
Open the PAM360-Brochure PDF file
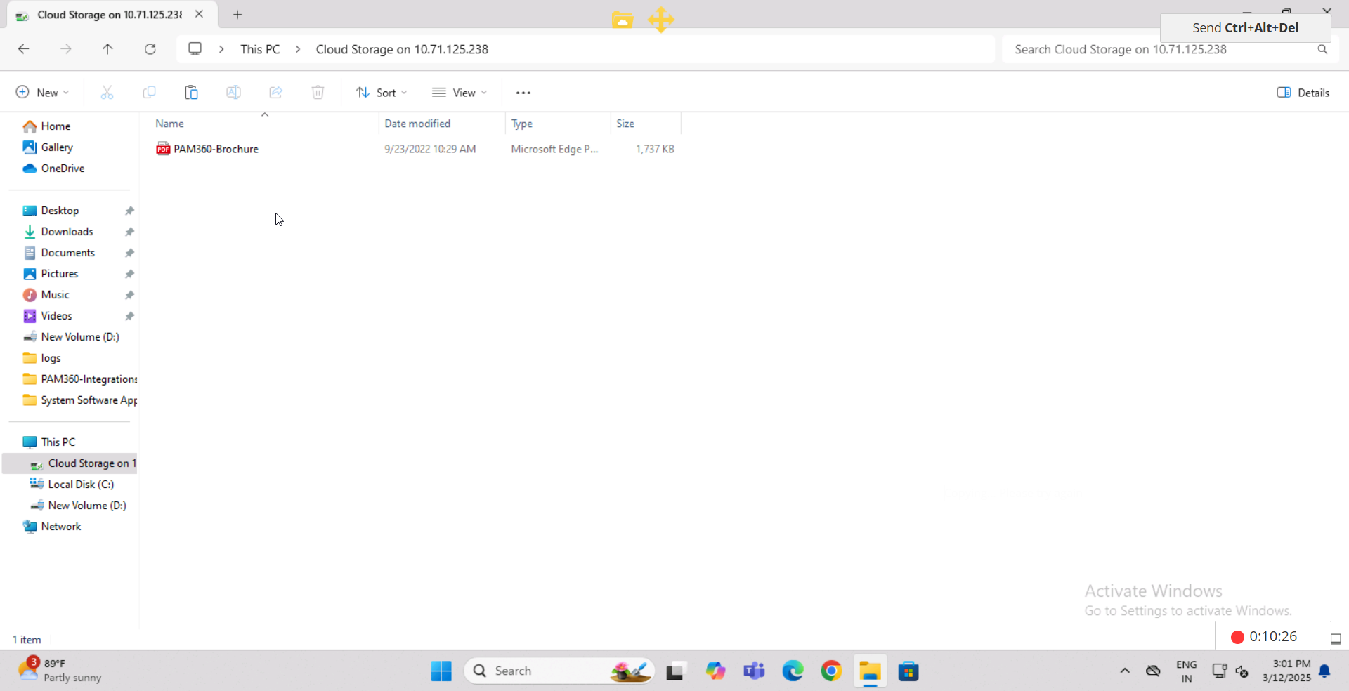pos(215,149)
